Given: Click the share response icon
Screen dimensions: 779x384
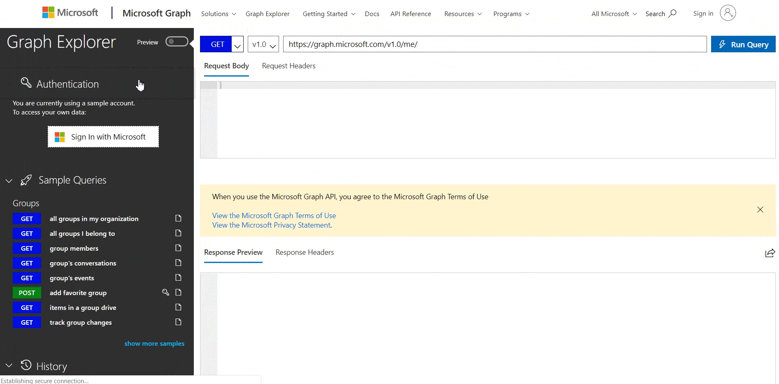Looking at the screenshot, I should (x=770, y=253).
